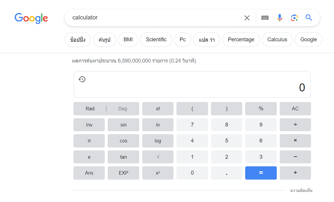
Task: Open Google Lens image search
Action: (x=294, y=18)
